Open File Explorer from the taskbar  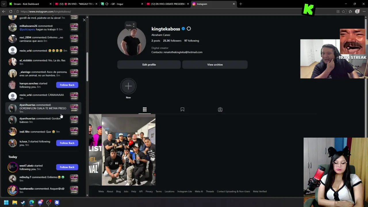click(x=15, y=202)
